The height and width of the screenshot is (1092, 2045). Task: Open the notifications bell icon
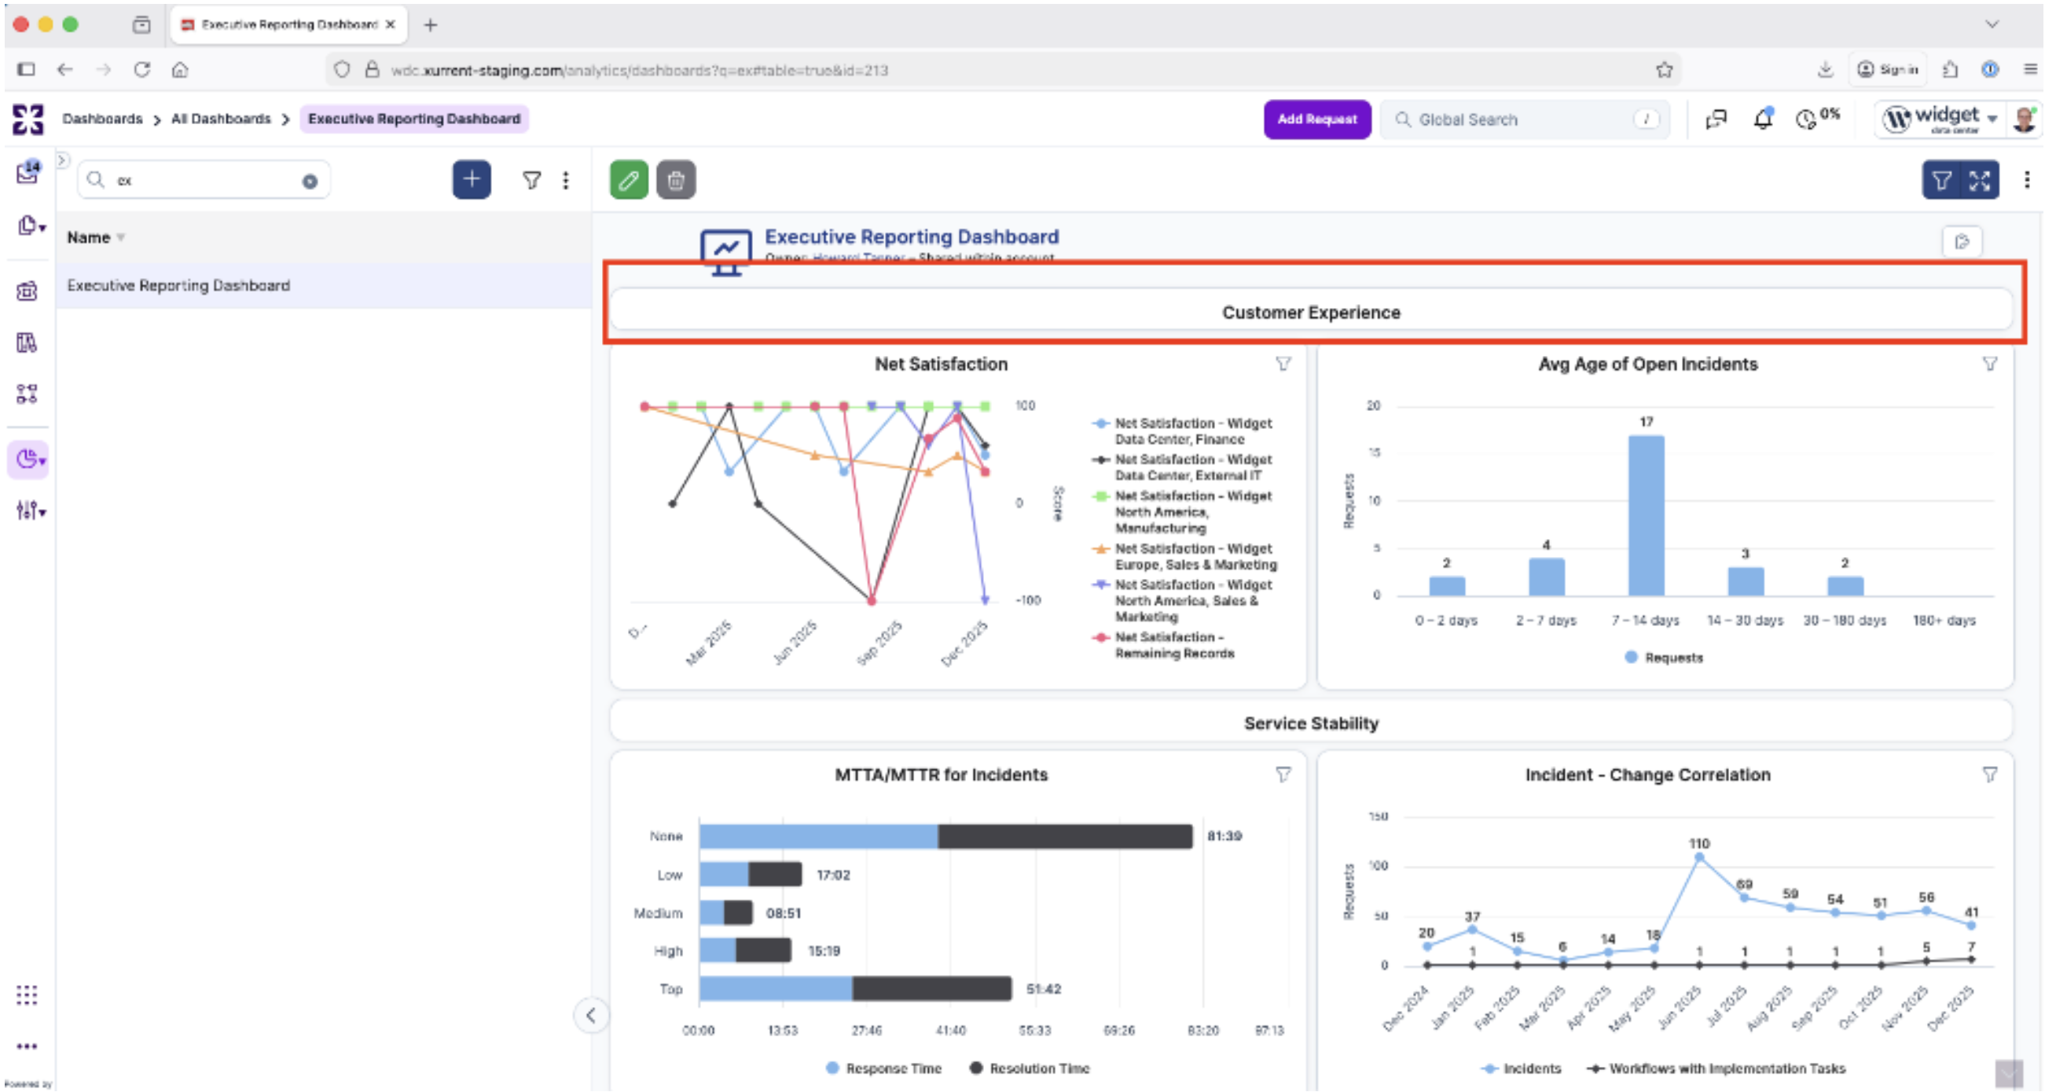coord(1762,119)
